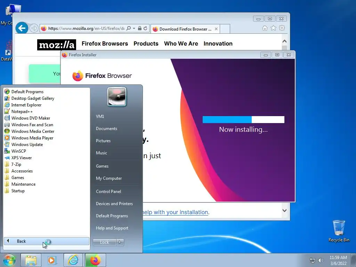
Task: Open Windows DVD Maker
Action: tap(27, 118)
